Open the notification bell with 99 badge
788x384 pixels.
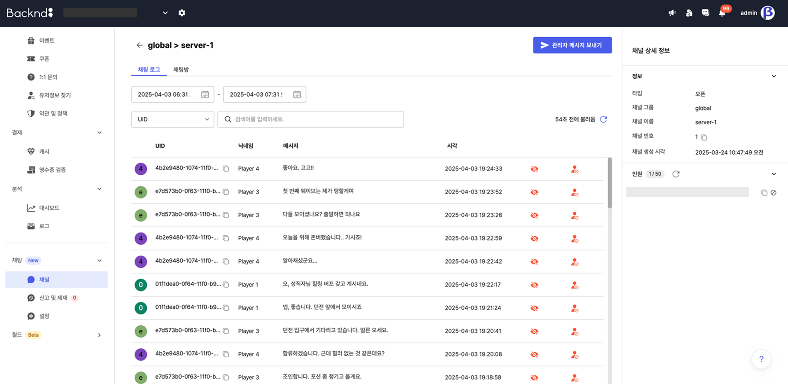[x=722, y=13]
